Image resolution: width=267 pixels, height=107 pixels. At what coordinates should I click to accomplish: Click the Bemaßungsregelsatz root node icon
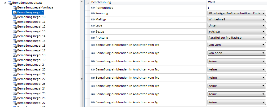click(10, 3)
